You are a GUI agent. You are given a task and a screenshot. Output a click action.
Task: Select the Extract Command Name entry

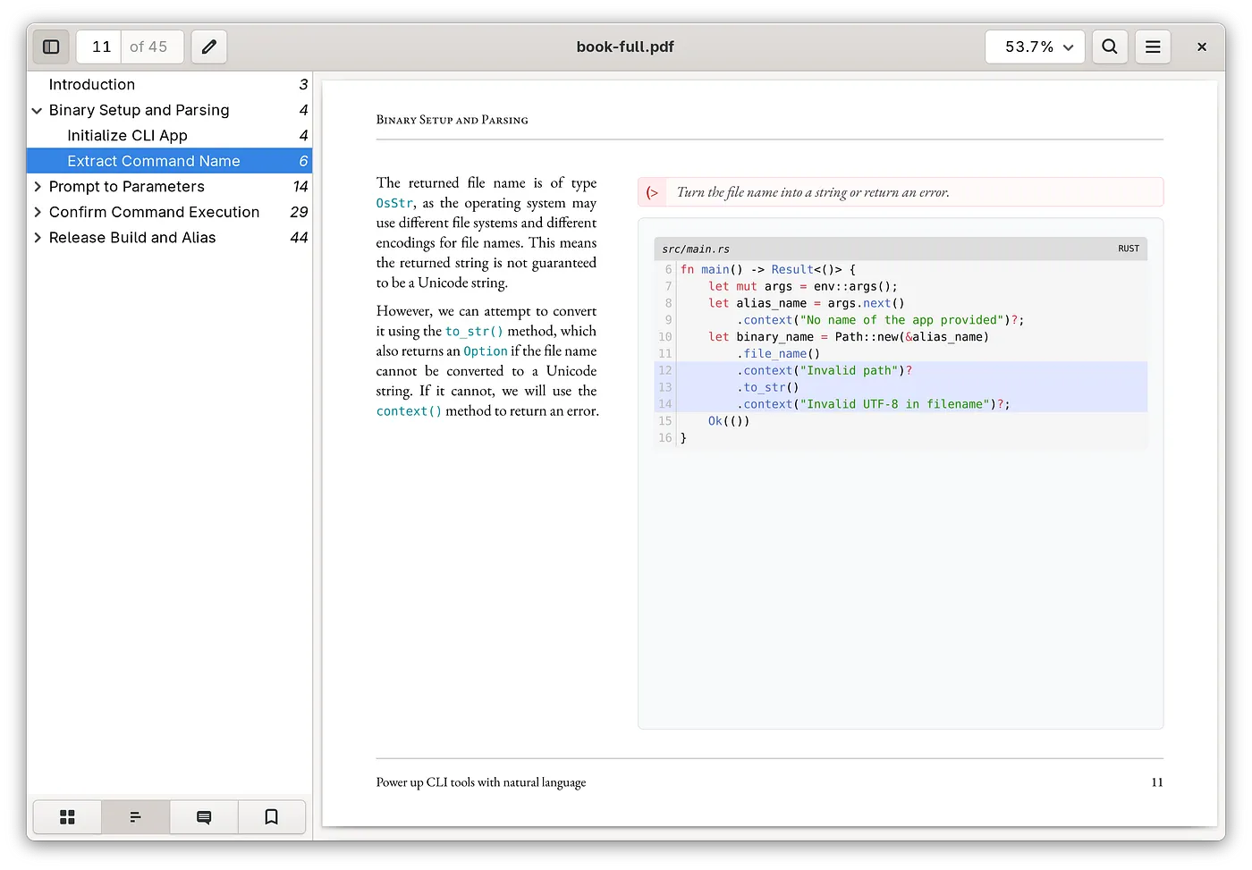tap(154, 161)
